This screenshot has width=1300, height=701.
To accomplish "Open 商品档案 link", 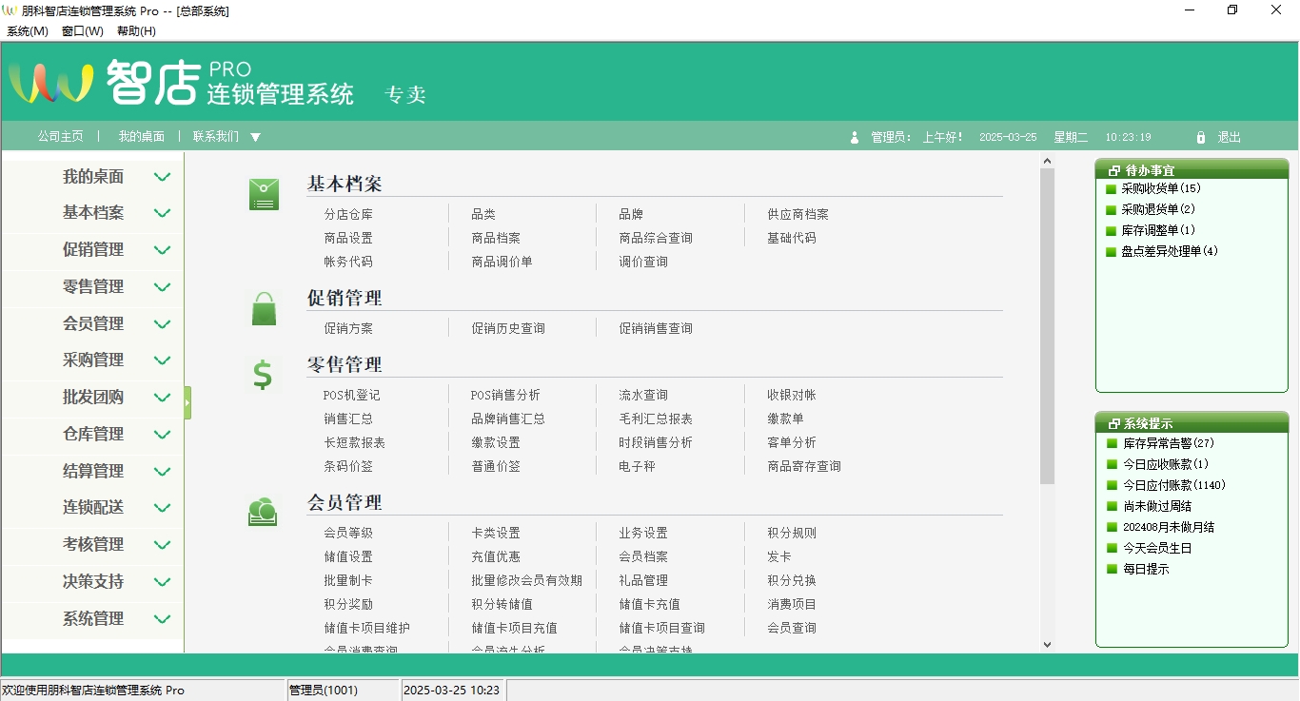I will 496,238.
